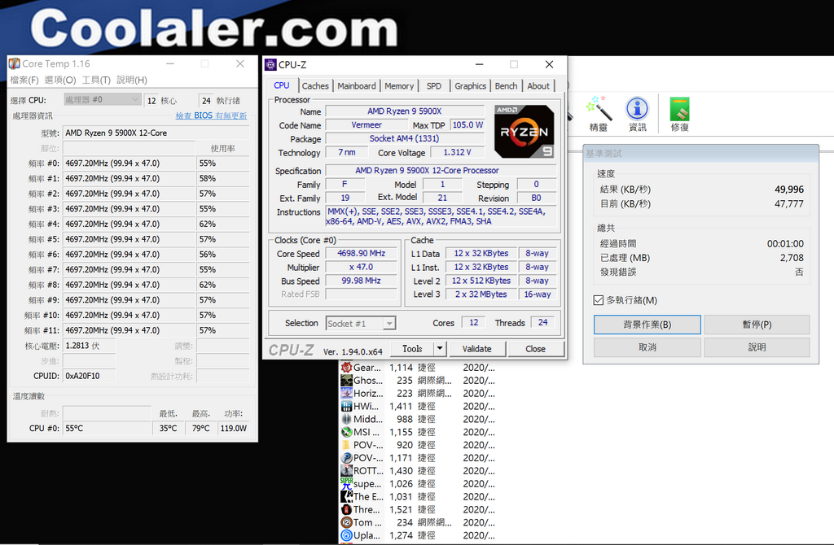The height and width of the screenshot is (545, 834).
Task: Click the 核心電壓 1.2813 伏 value
Action: pos(89,346)
